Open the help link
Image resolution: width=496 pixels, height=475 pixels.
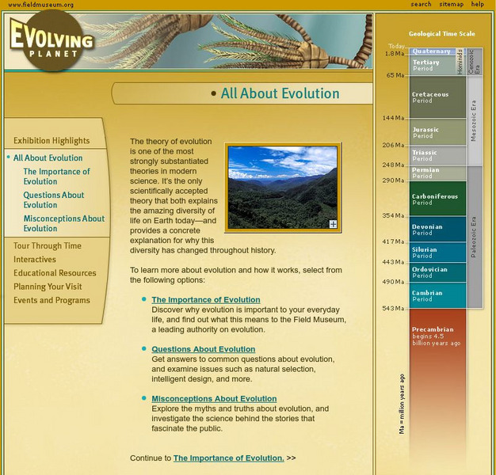tap(477, 5)
